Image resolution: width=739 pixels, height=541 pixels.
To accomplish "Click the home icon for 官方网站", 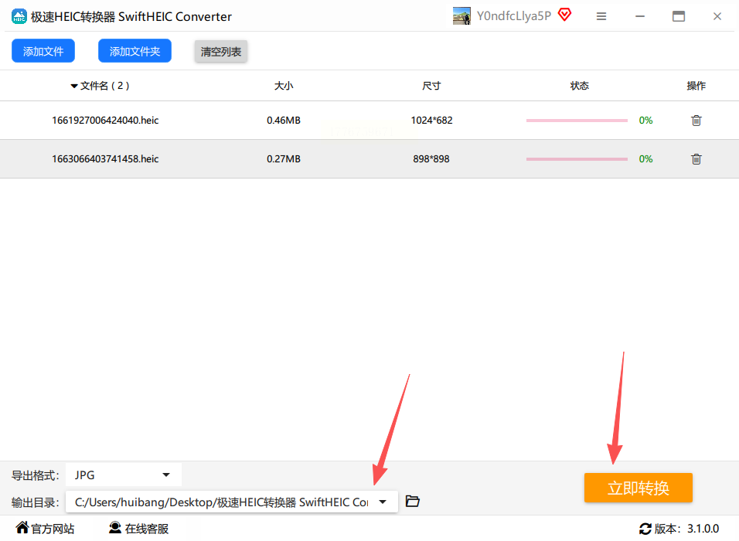I will tap(22, 527).
